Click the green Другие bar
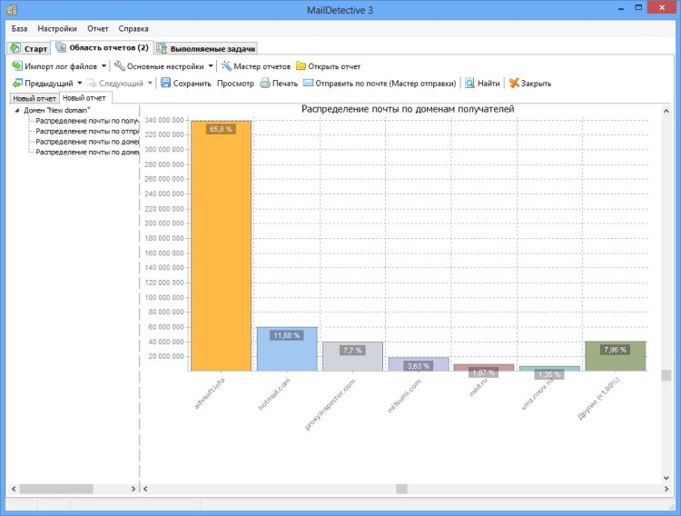 (616, 356)
